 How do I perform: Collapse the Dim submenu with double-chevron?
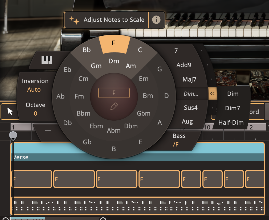pos(213,93)
